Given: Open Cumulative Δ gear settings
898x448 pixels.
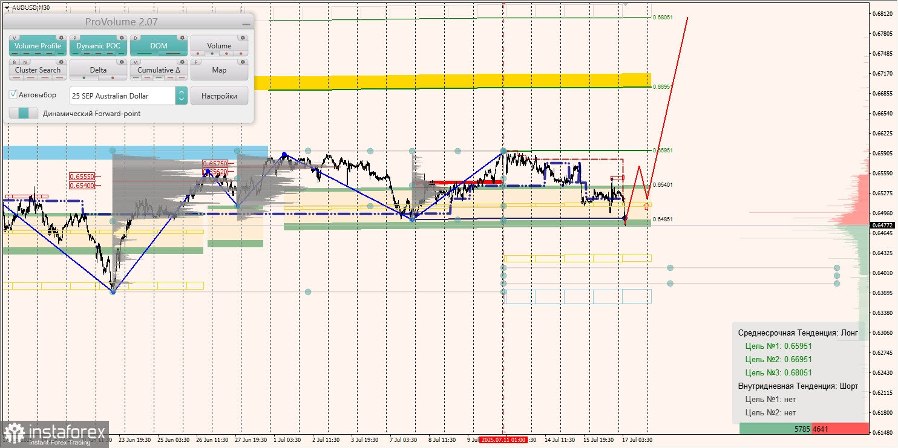Looking at the screenshot, I should point(182,62).
